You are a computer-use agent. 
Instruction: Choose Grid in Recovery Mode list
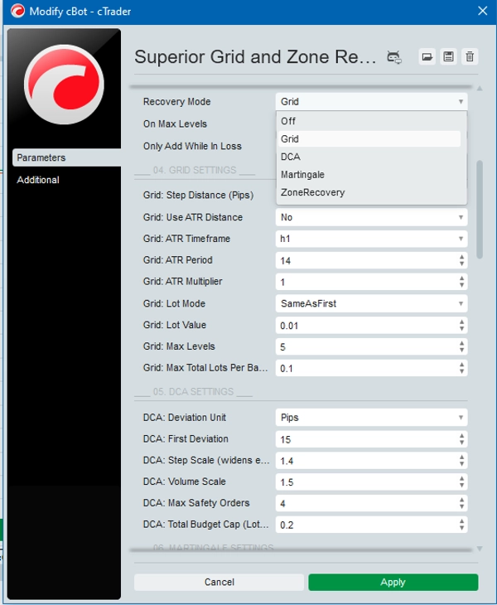pos(369,139)
